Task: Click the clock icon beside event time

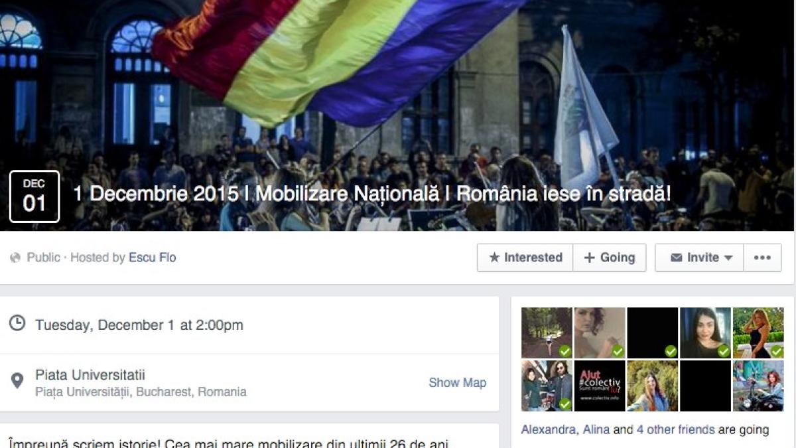Action: pos(17,323)
